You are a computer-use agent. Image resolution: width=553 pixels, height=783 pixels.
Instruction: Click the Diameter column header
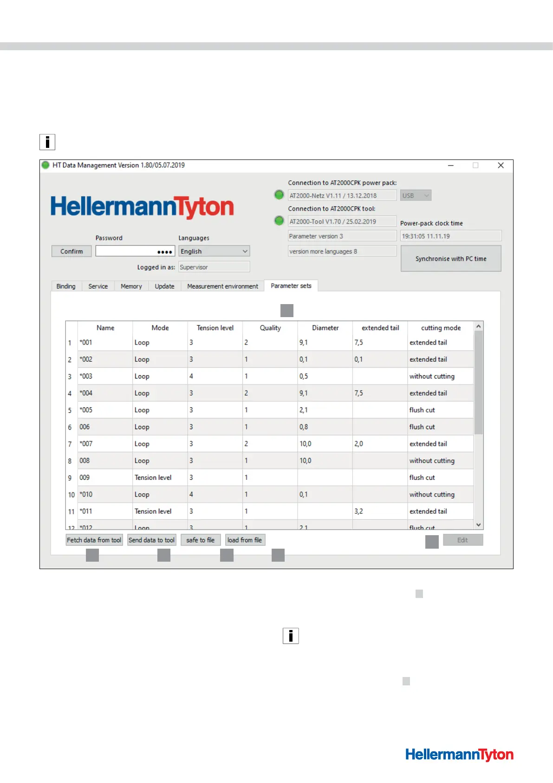coord(325,328)
